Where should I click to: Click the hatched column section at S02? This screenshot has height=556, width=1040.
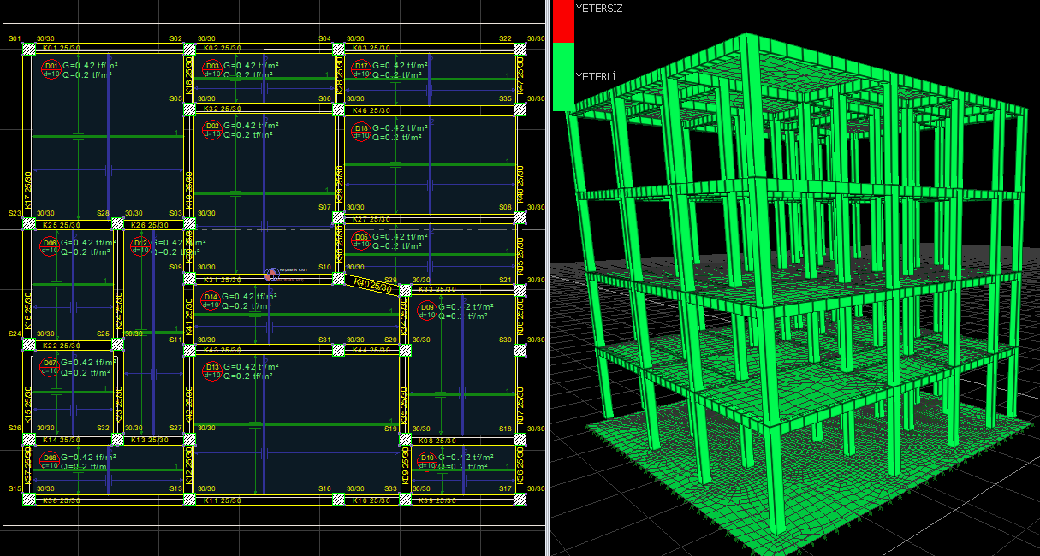click(x=189, y=49)
